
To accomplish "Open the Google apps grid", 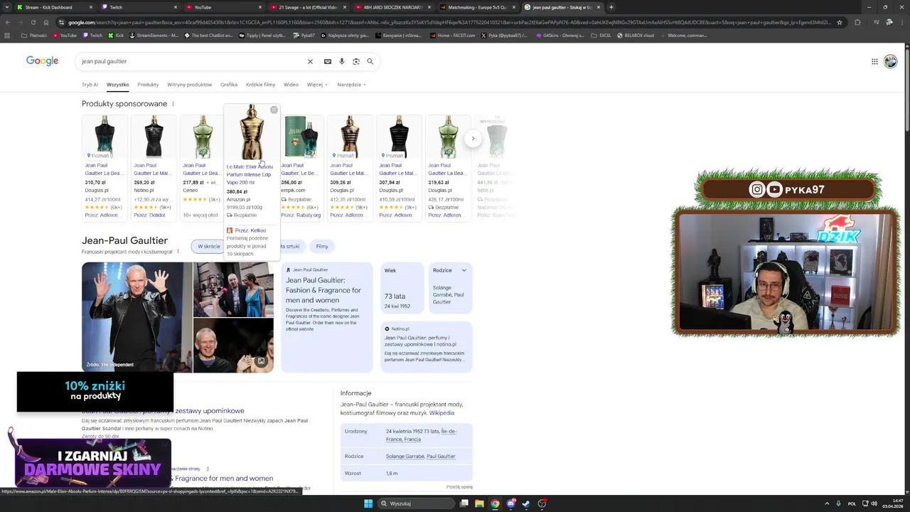I will (x=874, y=61).
